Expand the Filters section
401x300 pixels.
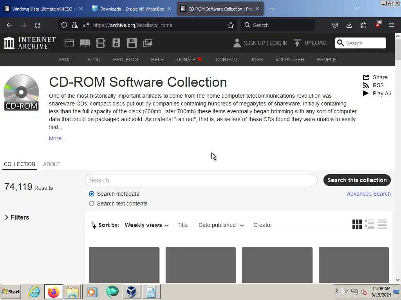pyautogui.click(x=17, y=217)
